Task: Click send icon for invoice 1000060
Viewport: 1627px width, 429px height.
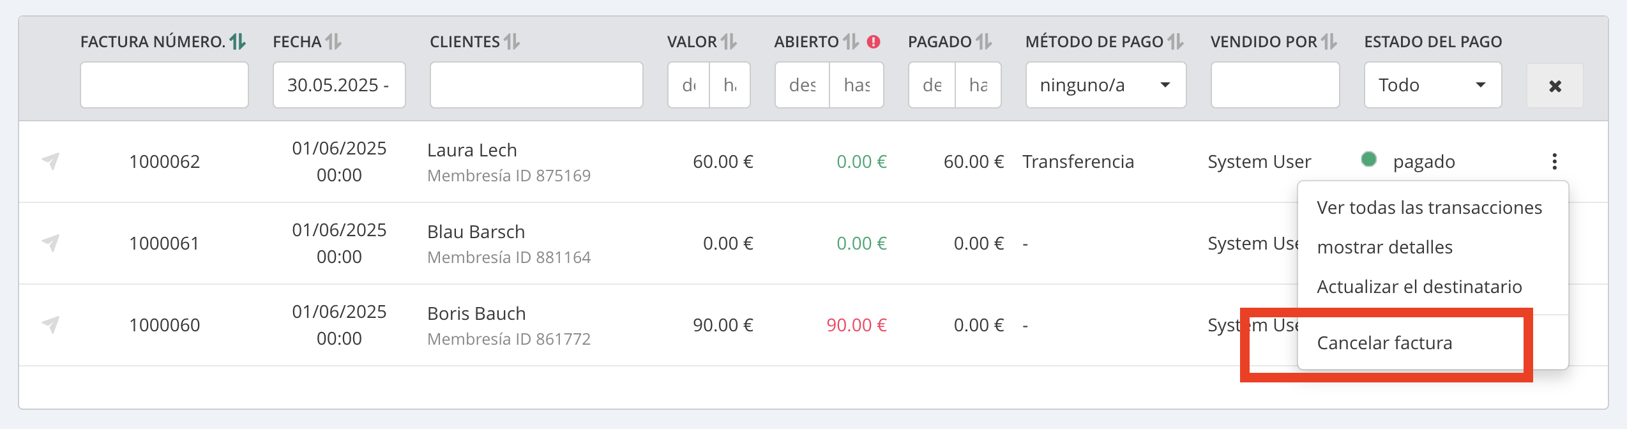Action: coord(50,325)
